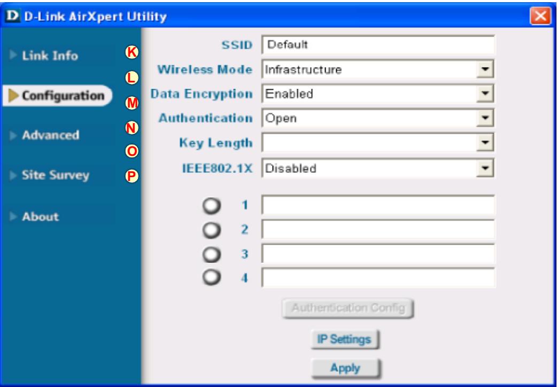This screenshot has width=557, height=387.
Task: Focus the key 2 text field
Action: tap(378, 230)
